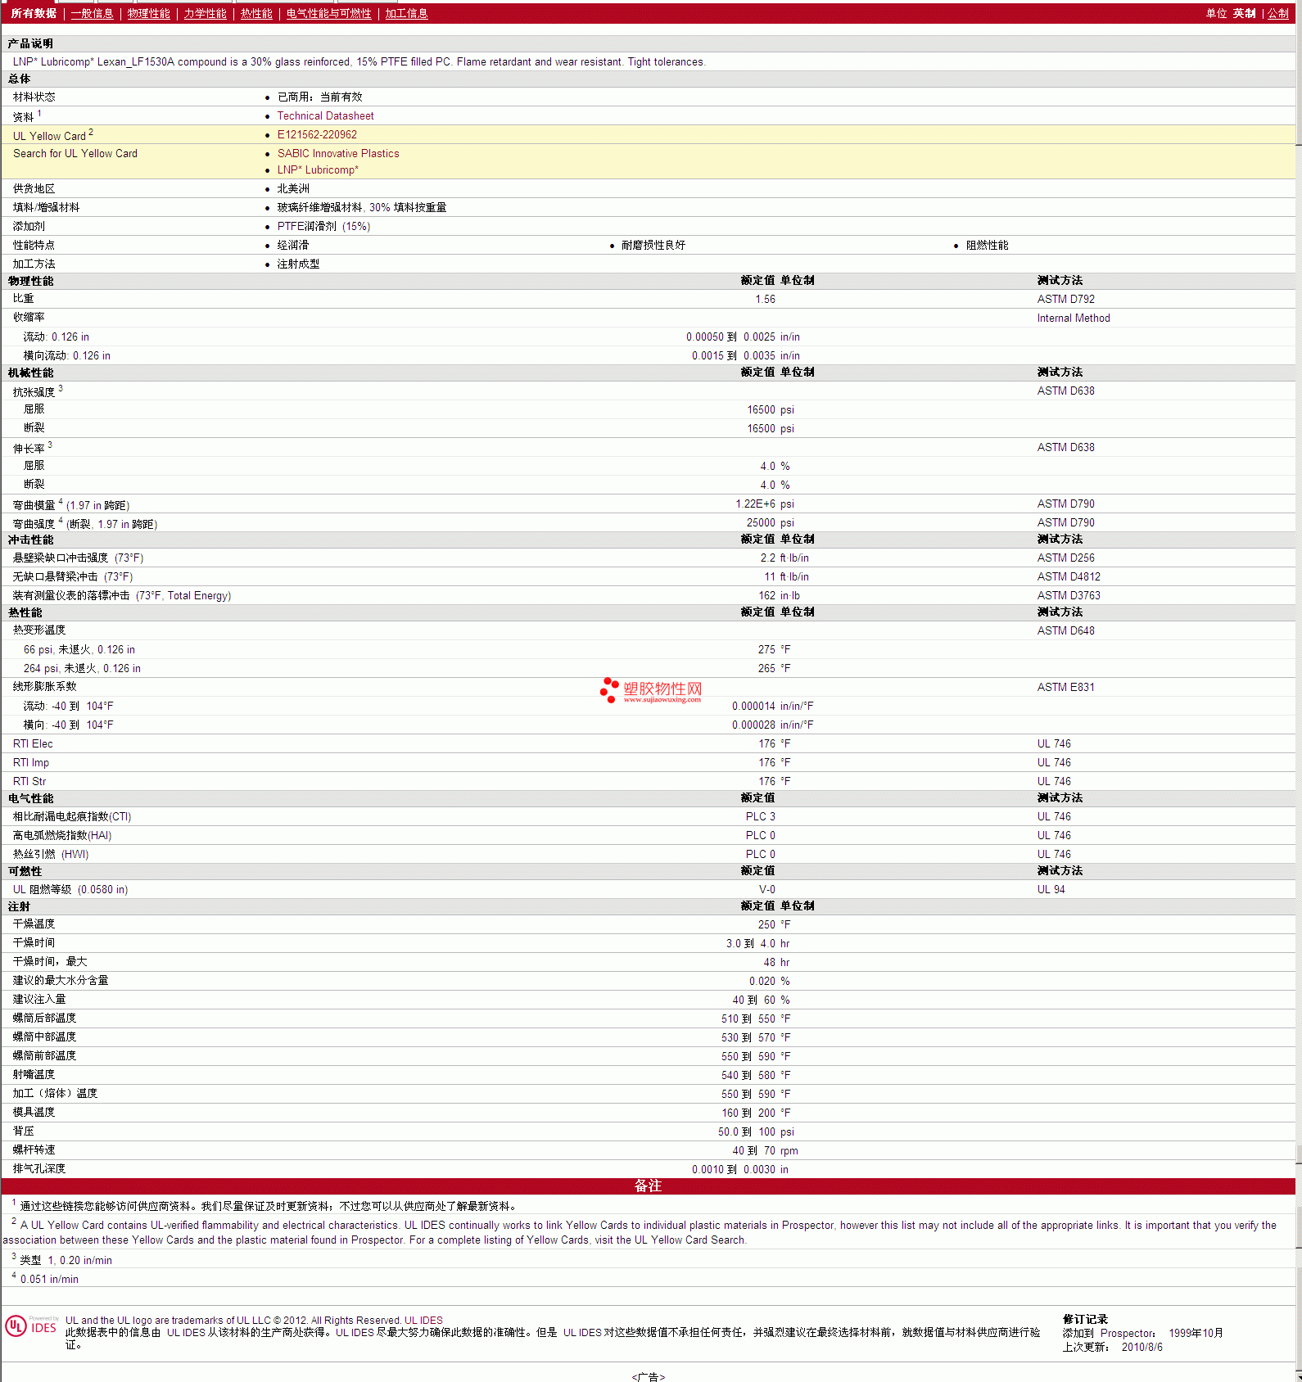The width and height of the screenshot is (1302, 1382).
Task: Click the V-0 flammability rating
Action: click(x=766, y=890)
